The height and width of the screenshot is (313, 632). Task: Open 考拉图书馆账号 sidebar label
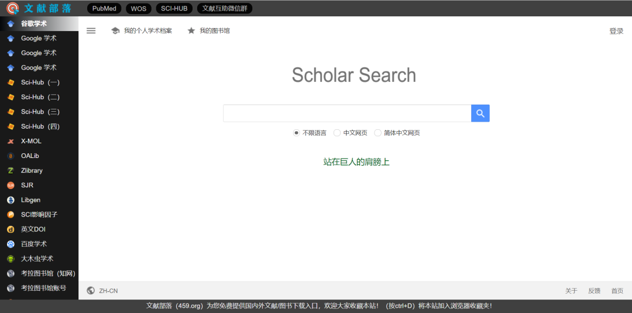(x=43, y=288)
